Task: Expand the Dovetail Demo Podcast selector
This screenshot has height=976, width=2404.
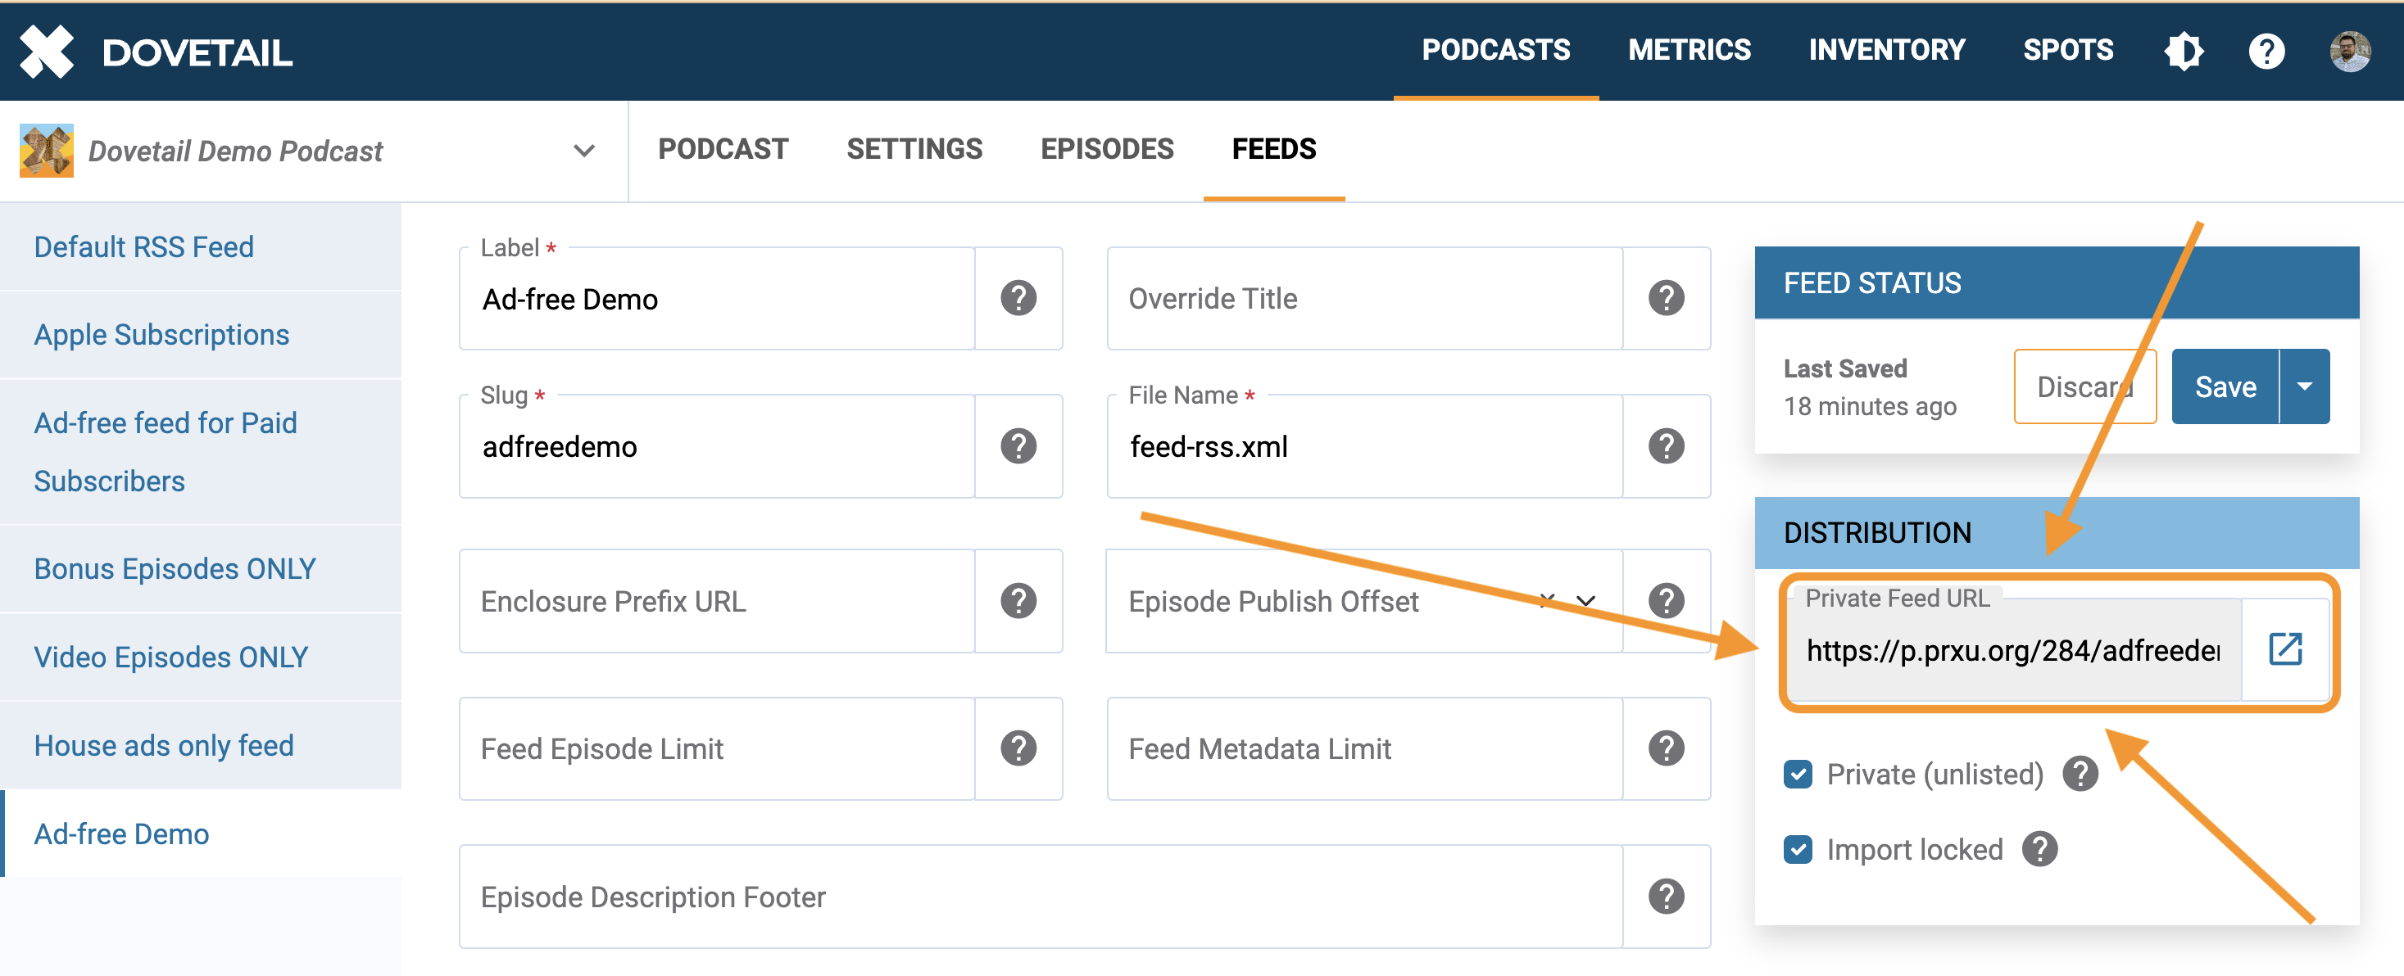Action: pos(583,151)
